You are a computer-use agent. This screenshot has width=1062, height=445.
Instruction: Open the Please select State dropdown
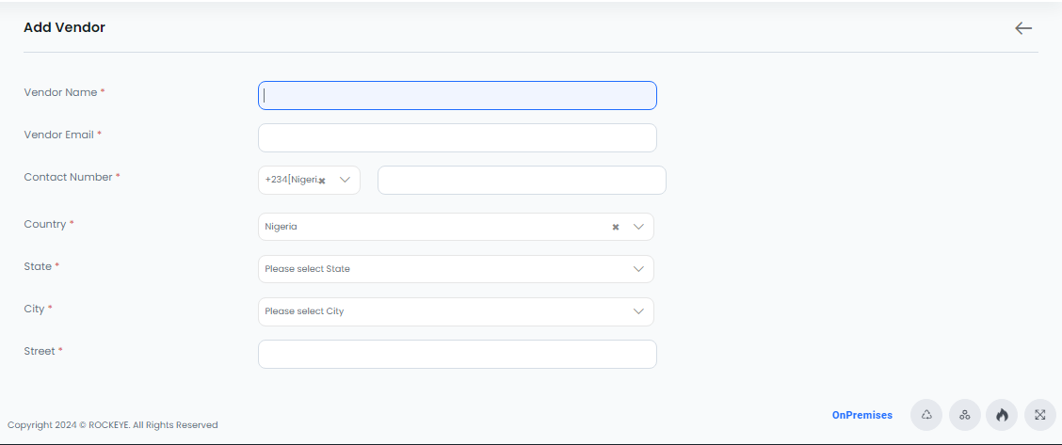coord(456,269)
